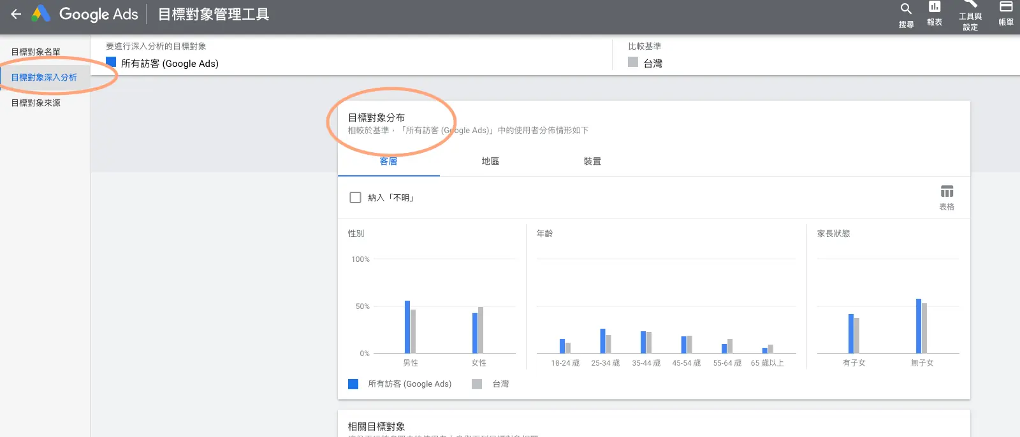Click the 比較基準 label
1020x437 pixels.
coord(645,46)
